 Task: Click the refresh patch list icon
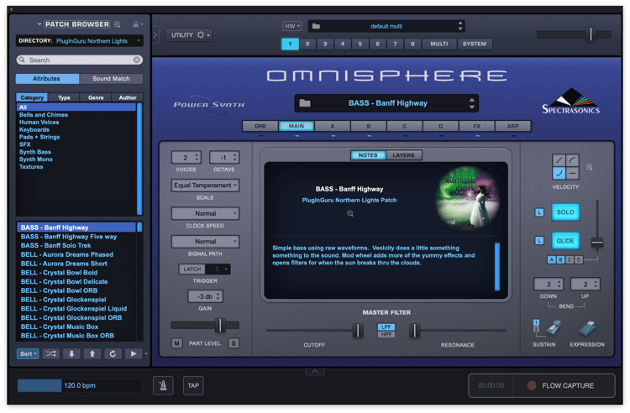pos(113,353)
